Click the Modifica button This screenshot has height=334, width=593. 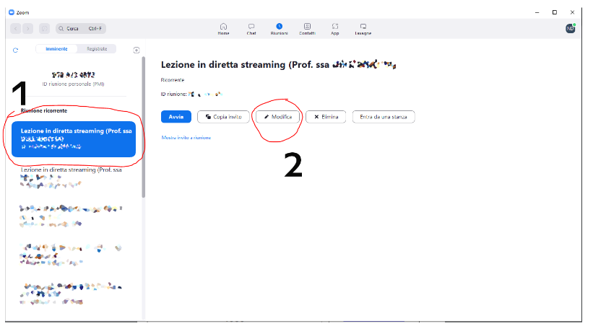point(277,117)
